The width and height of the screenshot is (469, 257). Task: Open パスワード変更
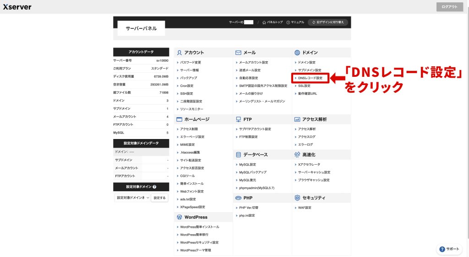191,62
